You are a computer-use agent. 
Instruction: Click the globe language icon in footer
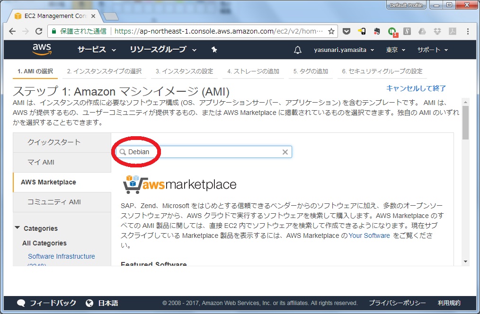click(89, 303)
